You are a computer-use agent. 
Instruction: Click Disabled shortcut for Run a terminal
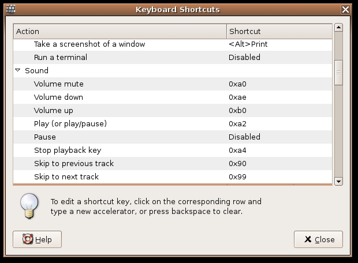click(244, 57)
